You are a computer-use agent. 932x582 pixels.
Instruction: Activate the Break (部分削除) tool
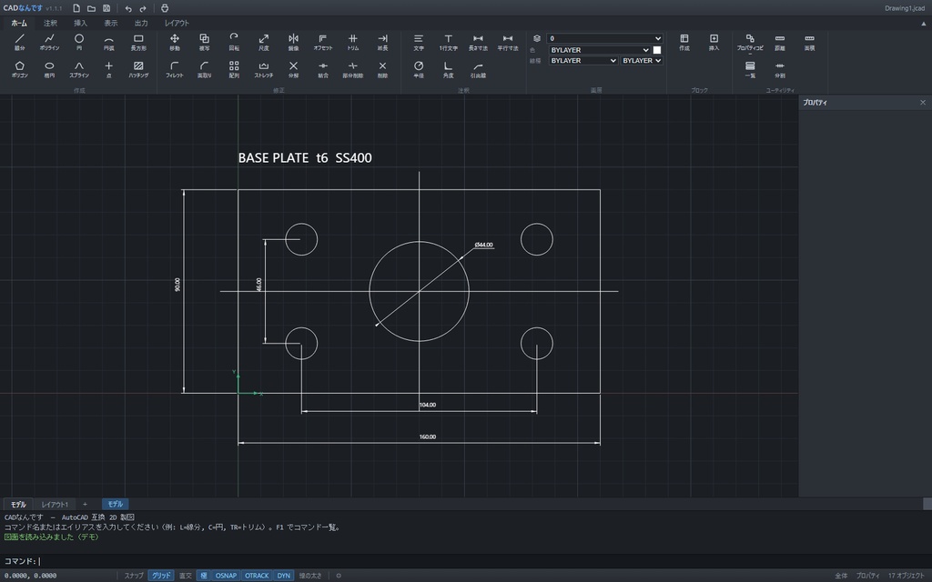click(353, 69)
